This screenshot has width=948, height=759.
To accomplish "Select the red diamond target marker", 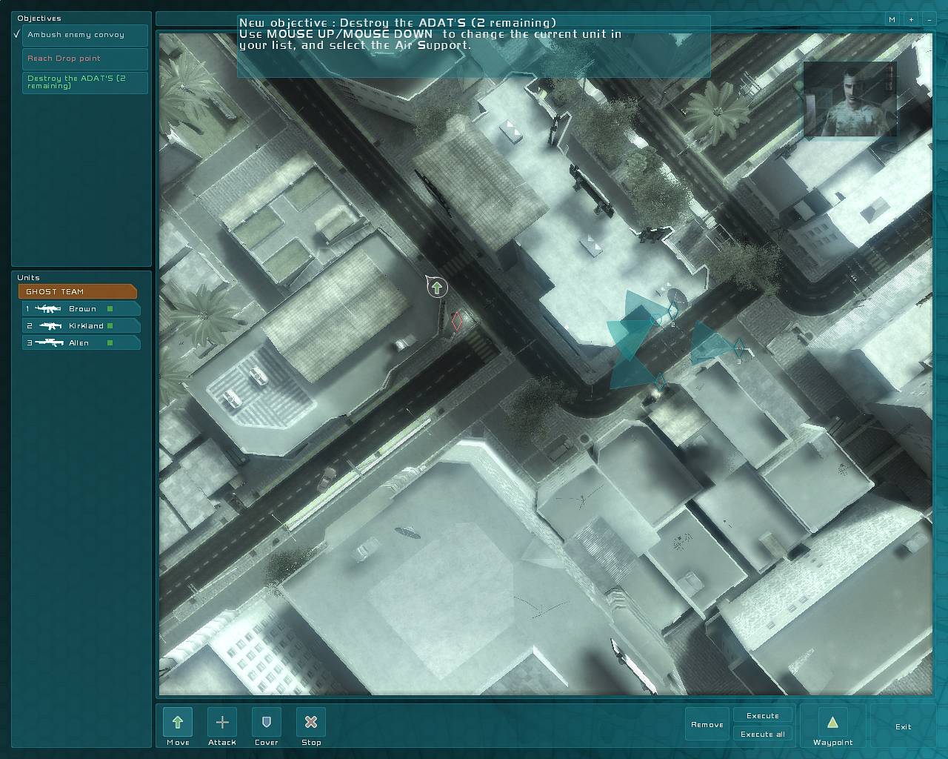I will 457,321.
